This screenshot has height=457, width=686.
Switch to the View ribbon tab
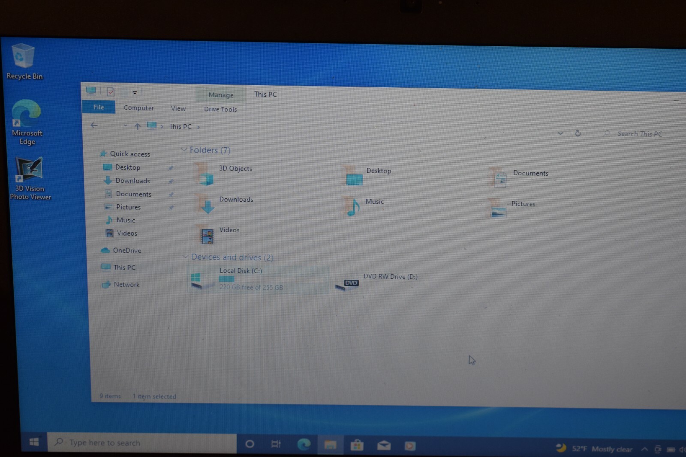coord(178,109)
